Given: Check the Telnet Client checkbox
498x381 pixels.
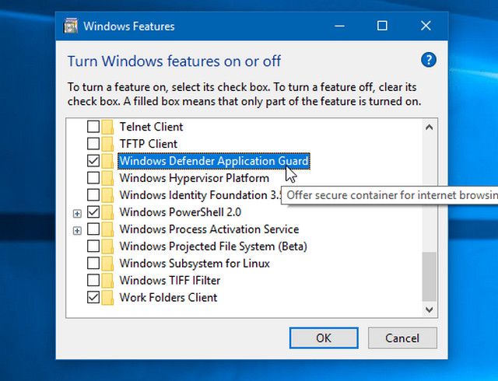Looking at the screenshot, I should [x=93, y=127].
